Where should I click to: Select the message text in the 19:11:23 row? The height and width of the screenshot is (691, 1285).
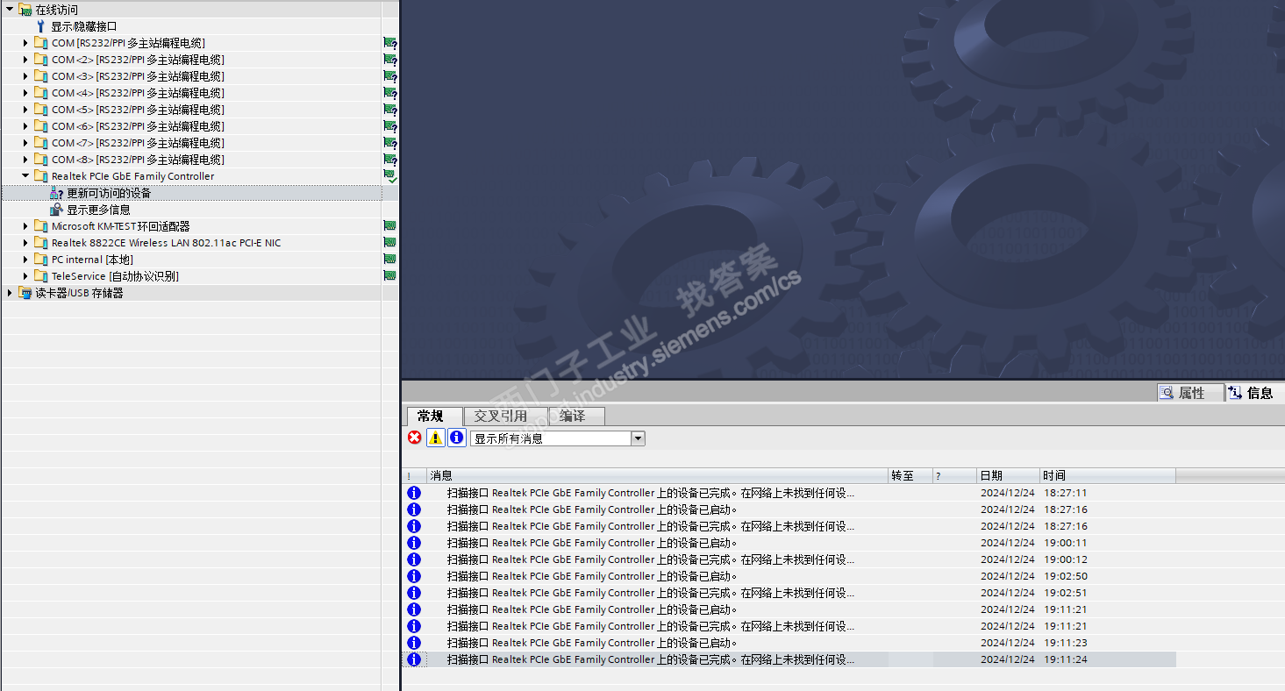tap(592, 643)
